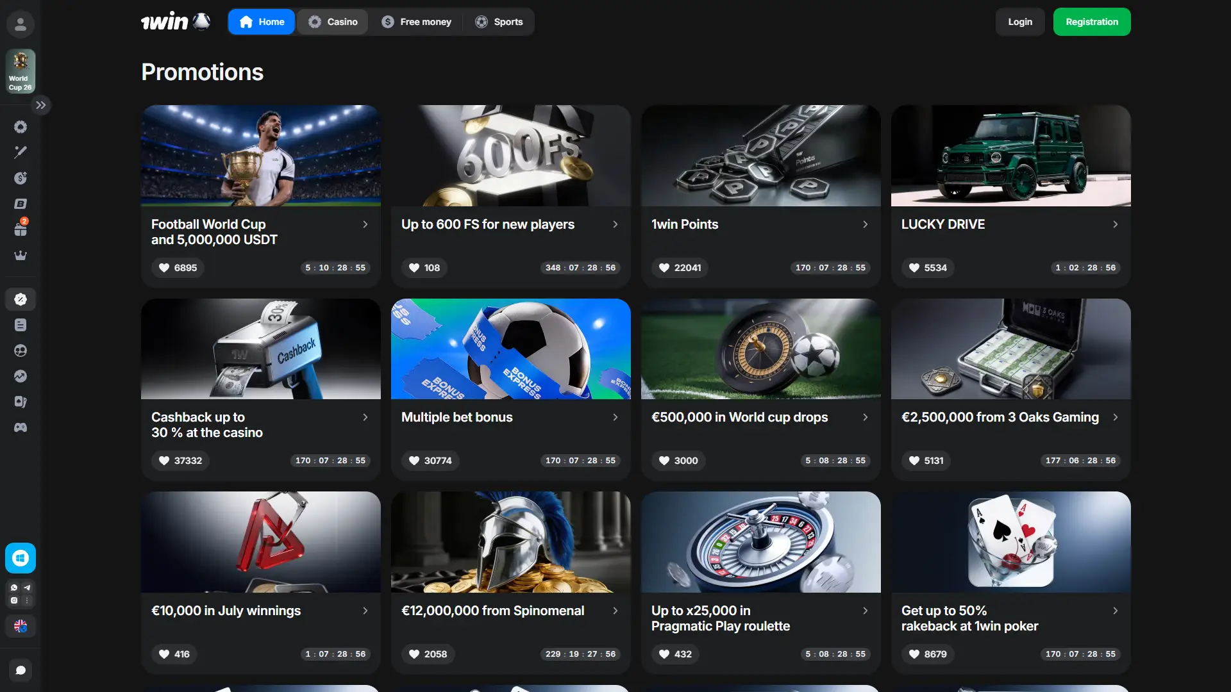Screen dimensions: 1231x692
Task: Click the Login button
Action: pyautogui.click(x=1020, y=22)
